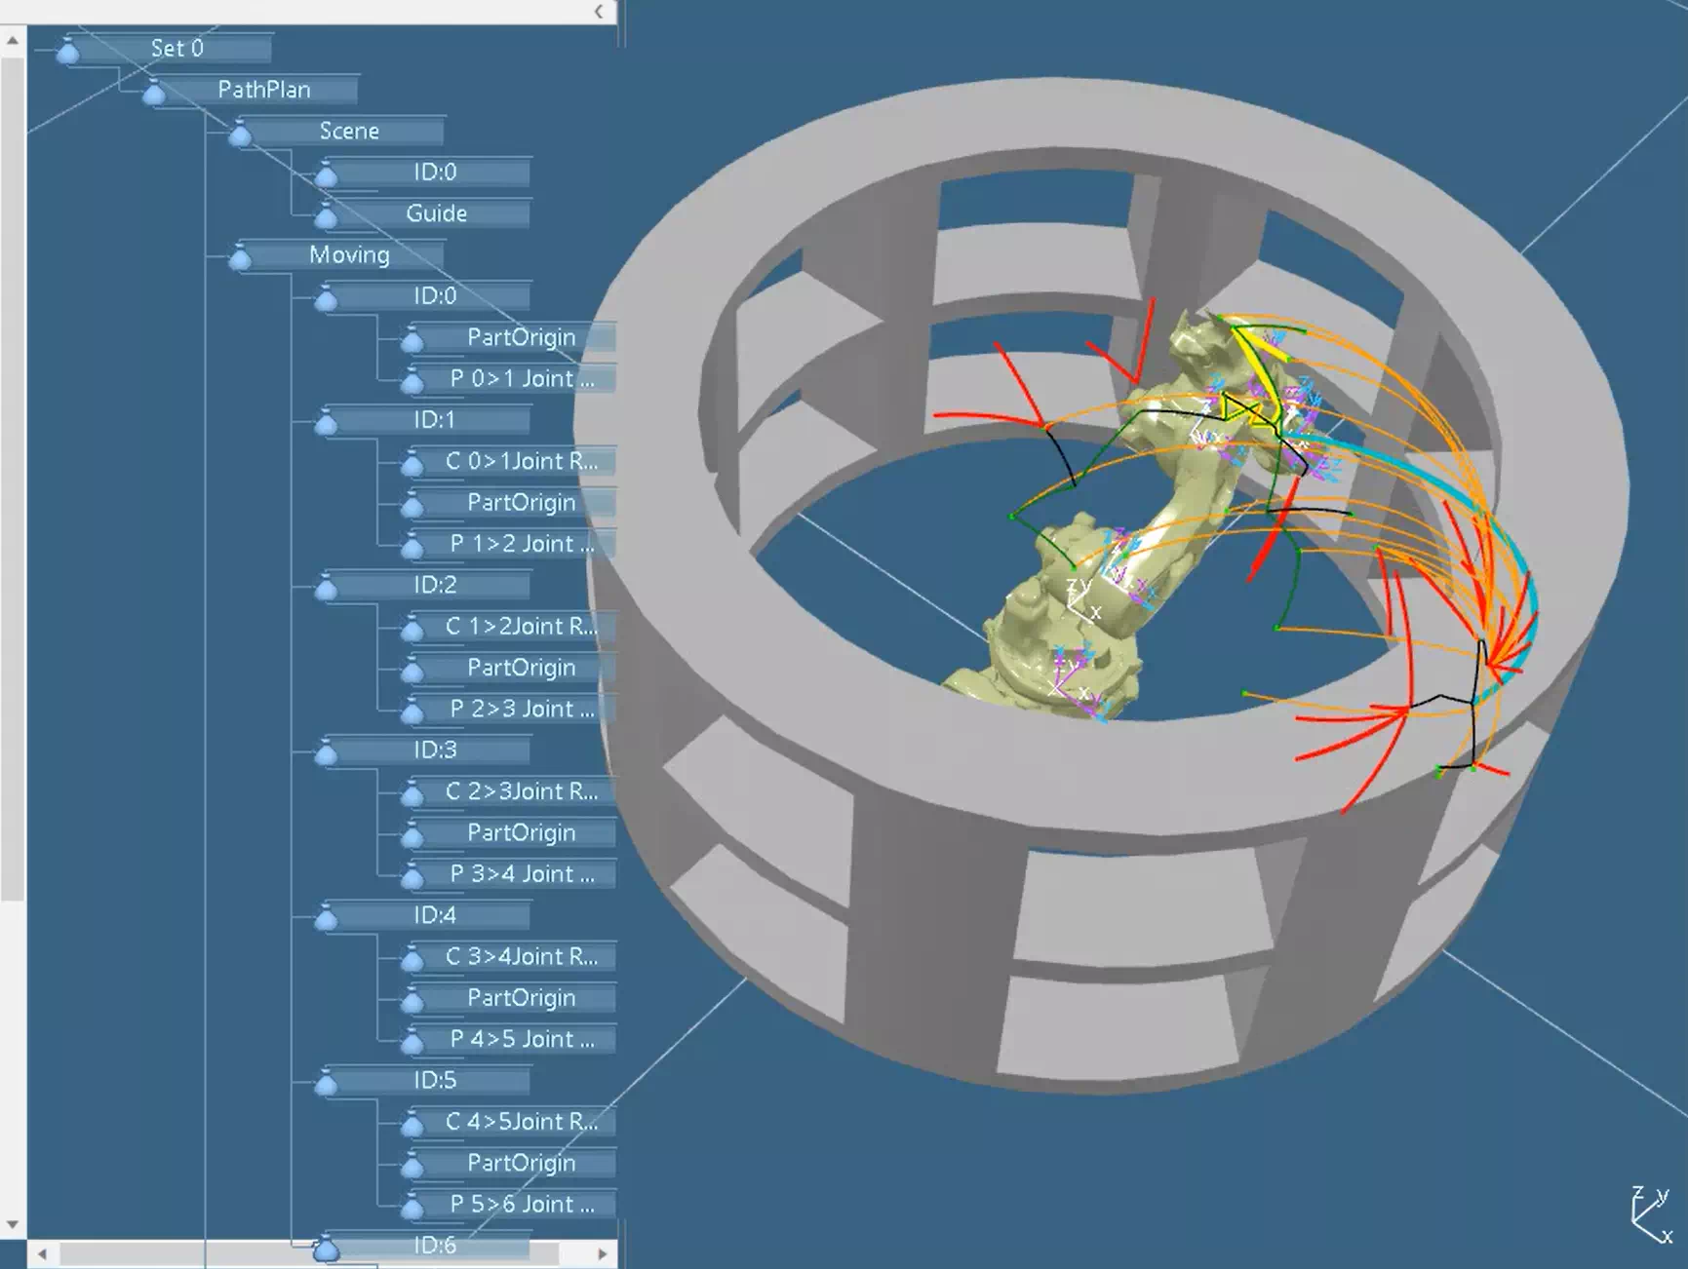Select the C 0>1Joint R... item

pos(521,461)
